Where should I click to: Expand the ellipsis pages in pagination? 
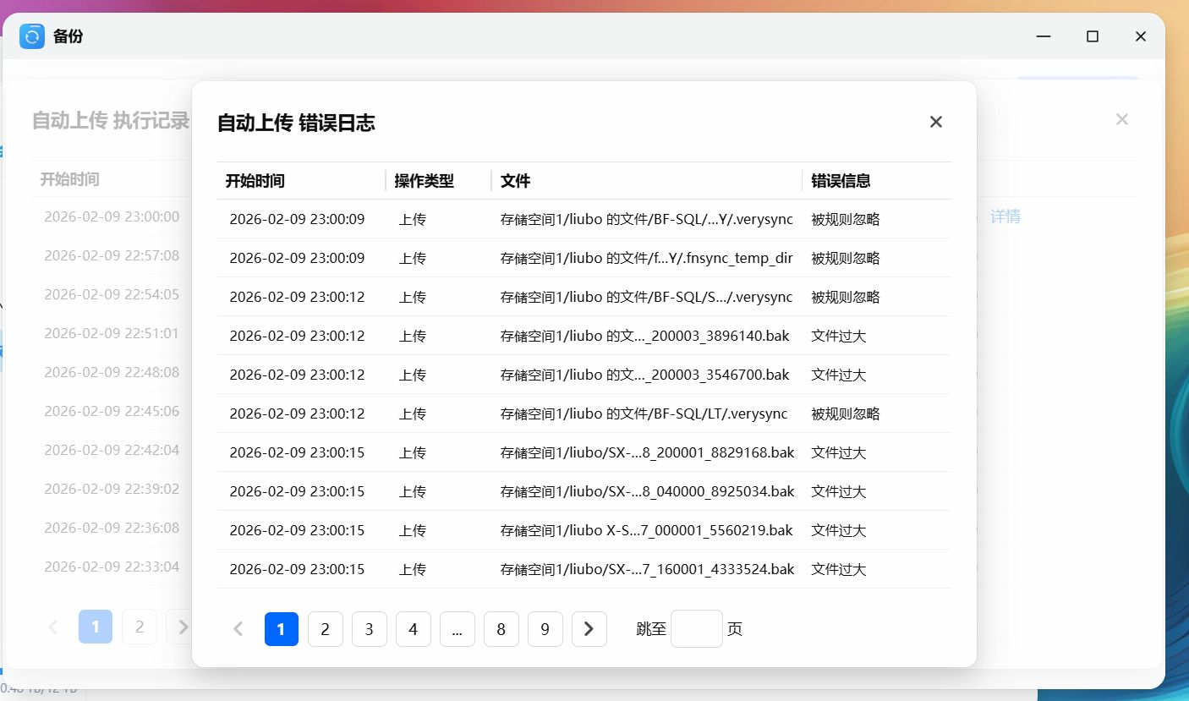tap(457, 629)
